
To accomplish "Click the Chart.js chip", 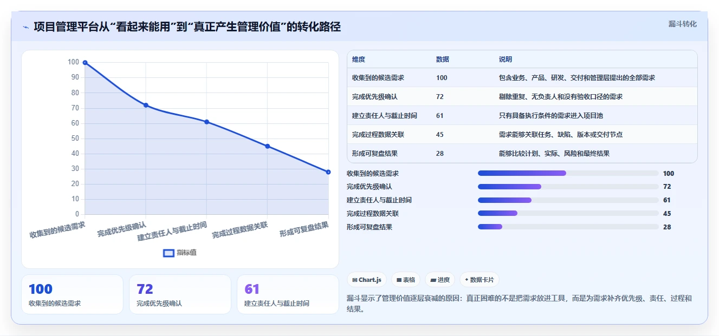I will (367, 280).
